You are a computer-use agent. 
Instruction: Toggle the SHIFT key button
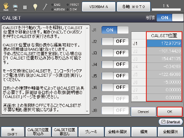12,132
